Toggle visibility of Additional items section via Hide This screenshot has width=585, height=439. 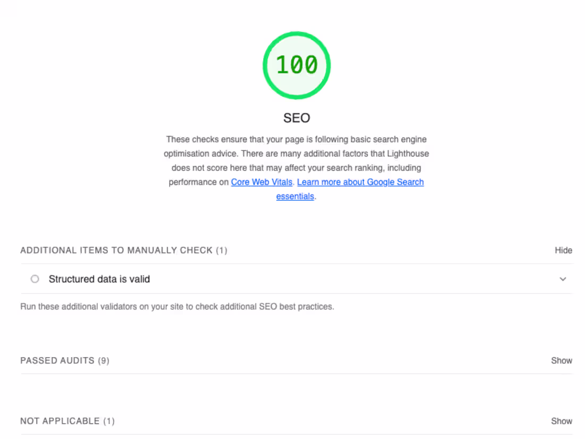click(564, 250)
